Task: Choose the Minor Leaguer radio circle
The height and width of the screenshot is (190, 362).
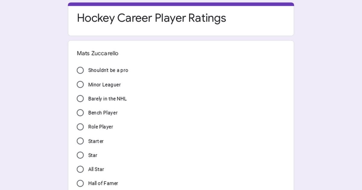Action: [x=80, y=84]
